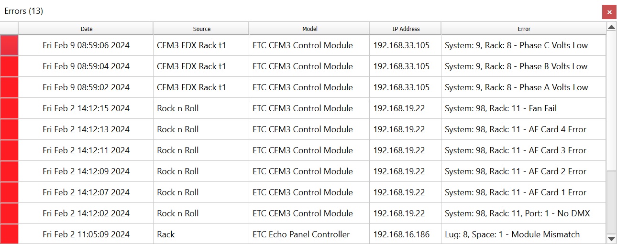Click the ETC Echo Panel Controller model cell
Viewport: 617px width, 244px height.
point(301,234)
